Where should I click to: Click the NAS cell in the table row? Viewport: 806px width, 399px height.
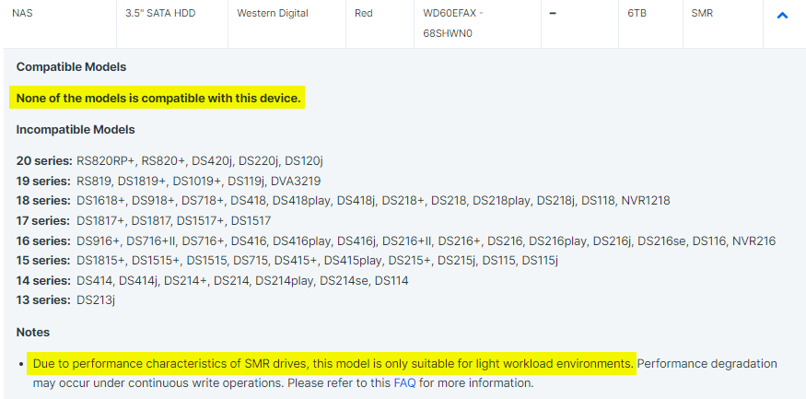coord(22,14)
